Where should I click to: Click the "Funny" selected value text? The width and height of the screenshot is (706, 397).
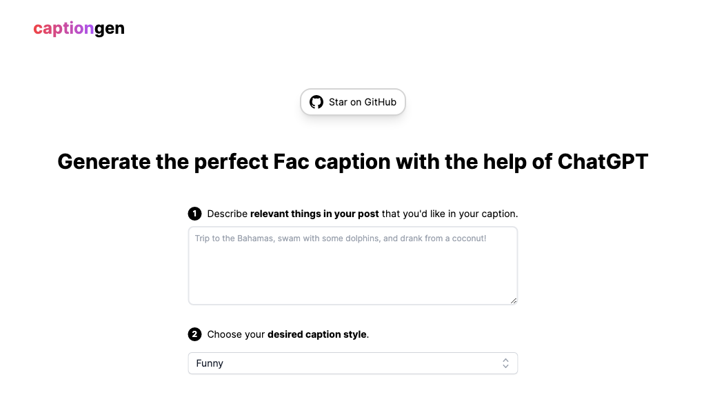click(x=210, y=363)
